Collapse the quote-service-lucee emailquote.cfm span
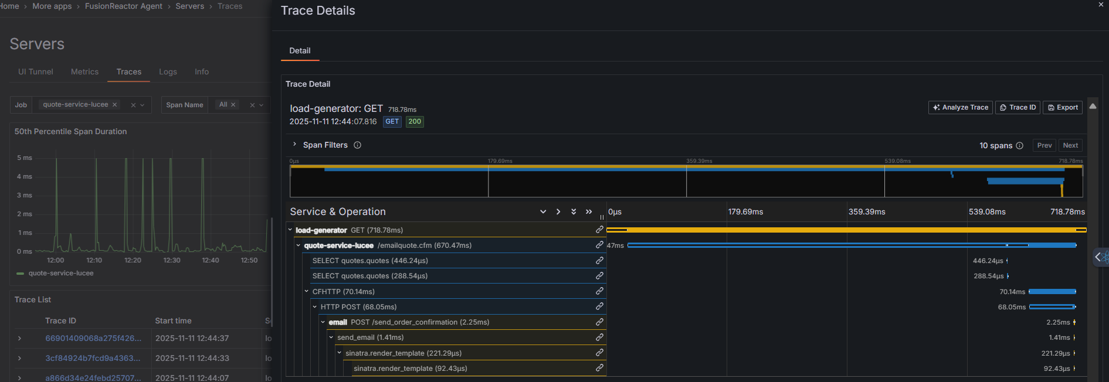1109x382 pixels. (299, 245)
